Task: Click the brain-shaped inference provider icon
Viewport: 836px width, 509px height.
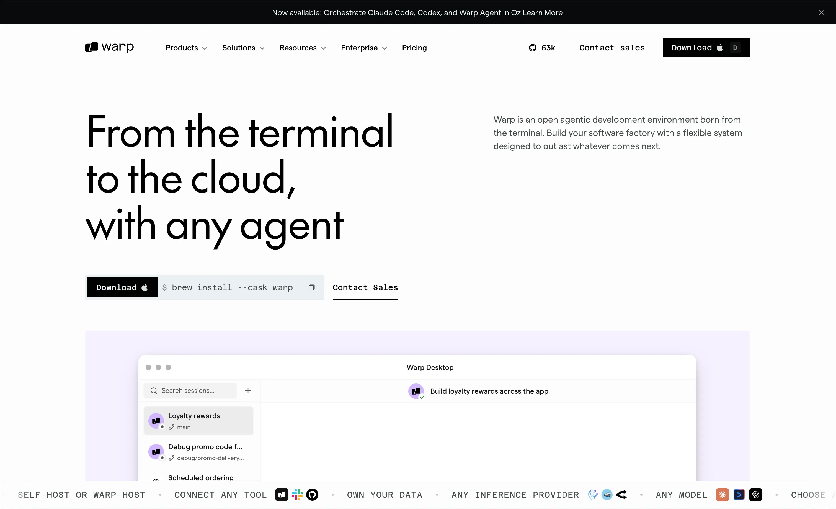Action: [x=593, y=495]
